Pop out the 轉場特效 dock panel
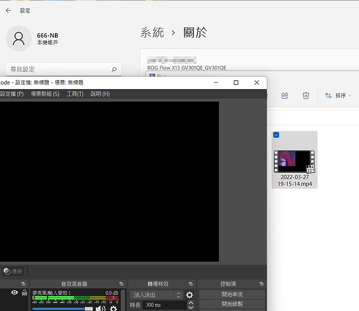Screen dimensions: 359x311 (190, 284)
